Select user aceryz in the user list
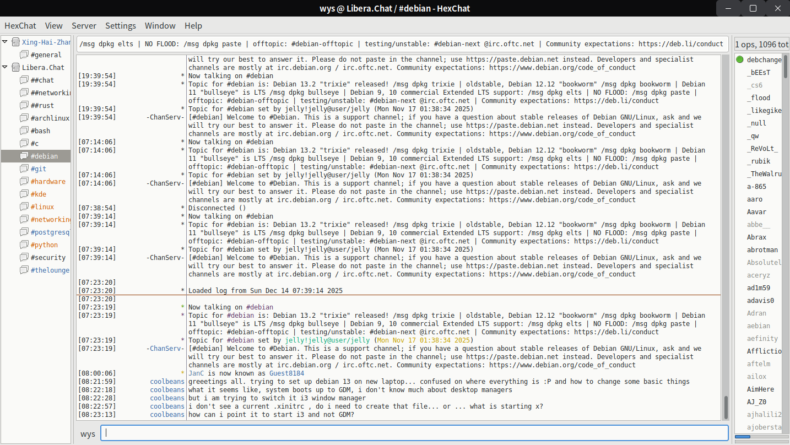 (x=759, y=275)
